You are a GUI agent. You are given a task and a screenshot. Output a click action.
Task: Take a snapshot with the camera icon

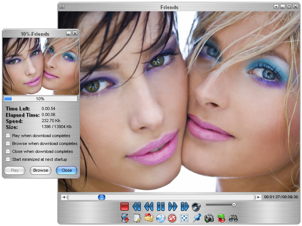(209, 218)
